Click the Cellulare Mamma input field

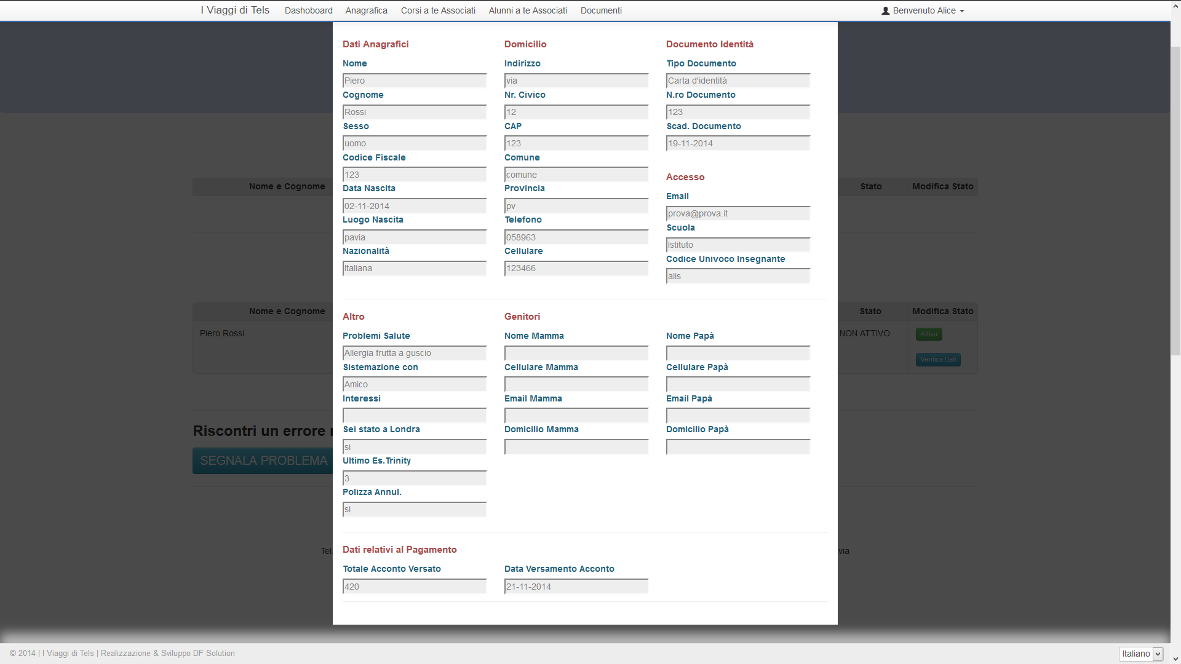click(x=576, y=384)
